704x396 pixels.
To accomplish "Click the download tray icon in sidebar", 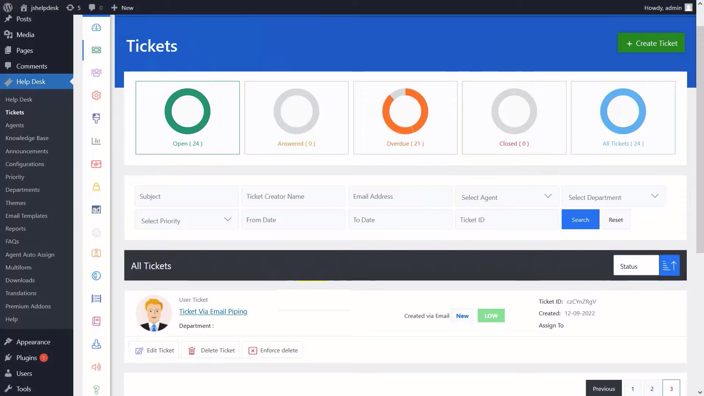I will click(96, 344).
